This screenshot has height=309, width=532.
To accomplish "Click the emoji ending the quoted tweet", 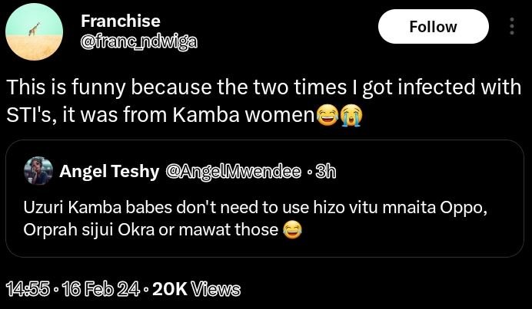I will coord(292,228).
